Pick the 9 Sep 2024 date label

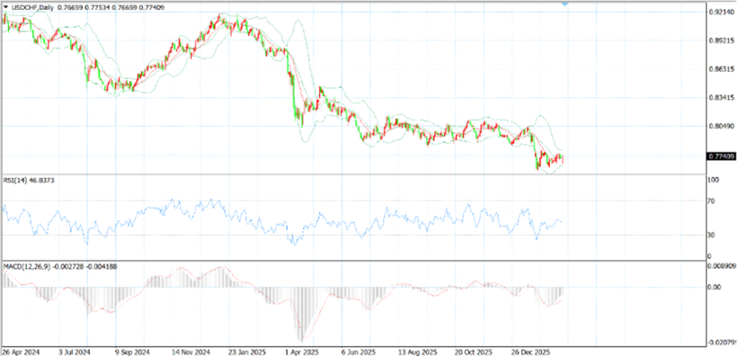[x=132, y=352]
